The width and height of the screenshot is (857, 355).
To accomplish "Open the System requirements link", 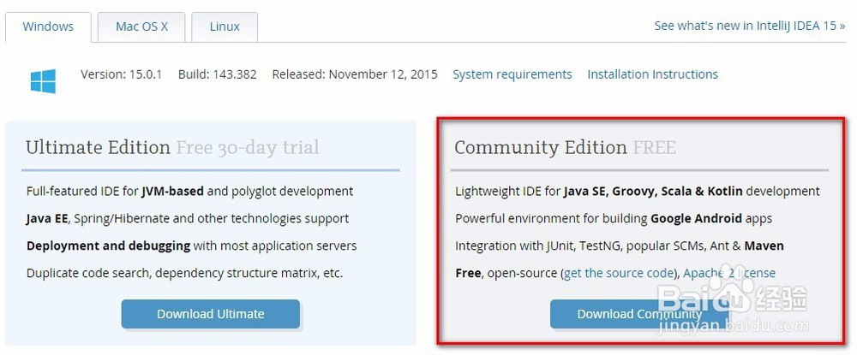I will (512, 74).
